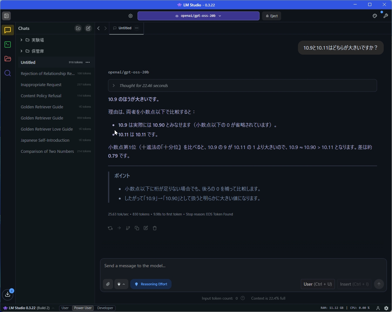Image resolution: width=392 pixels, height=312 pixels.
Task: Expand the Thought for 22.46 seconds block
Action: tap(242, 85)
